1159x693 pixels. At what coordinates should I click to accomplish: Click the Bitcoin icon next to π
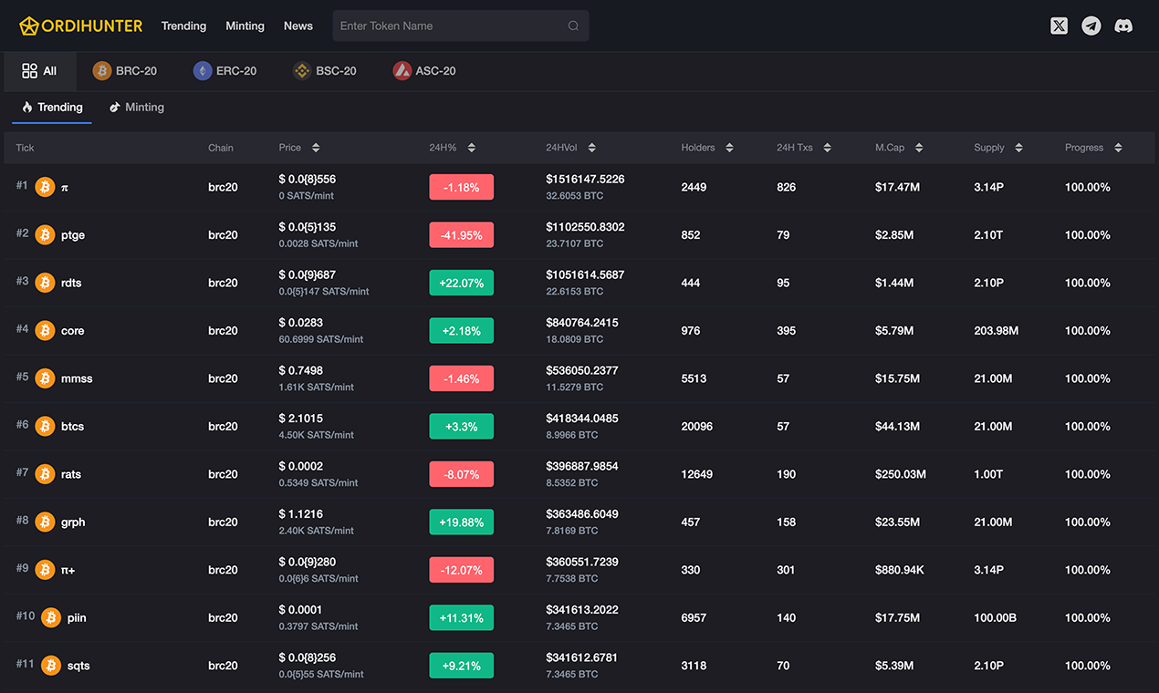point(45,187)
